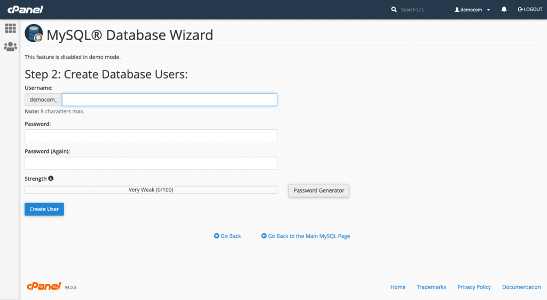The width and height of the screenshot is (547, 300).
Task: Open the Password Generator
Action: (x=319, y=190)
